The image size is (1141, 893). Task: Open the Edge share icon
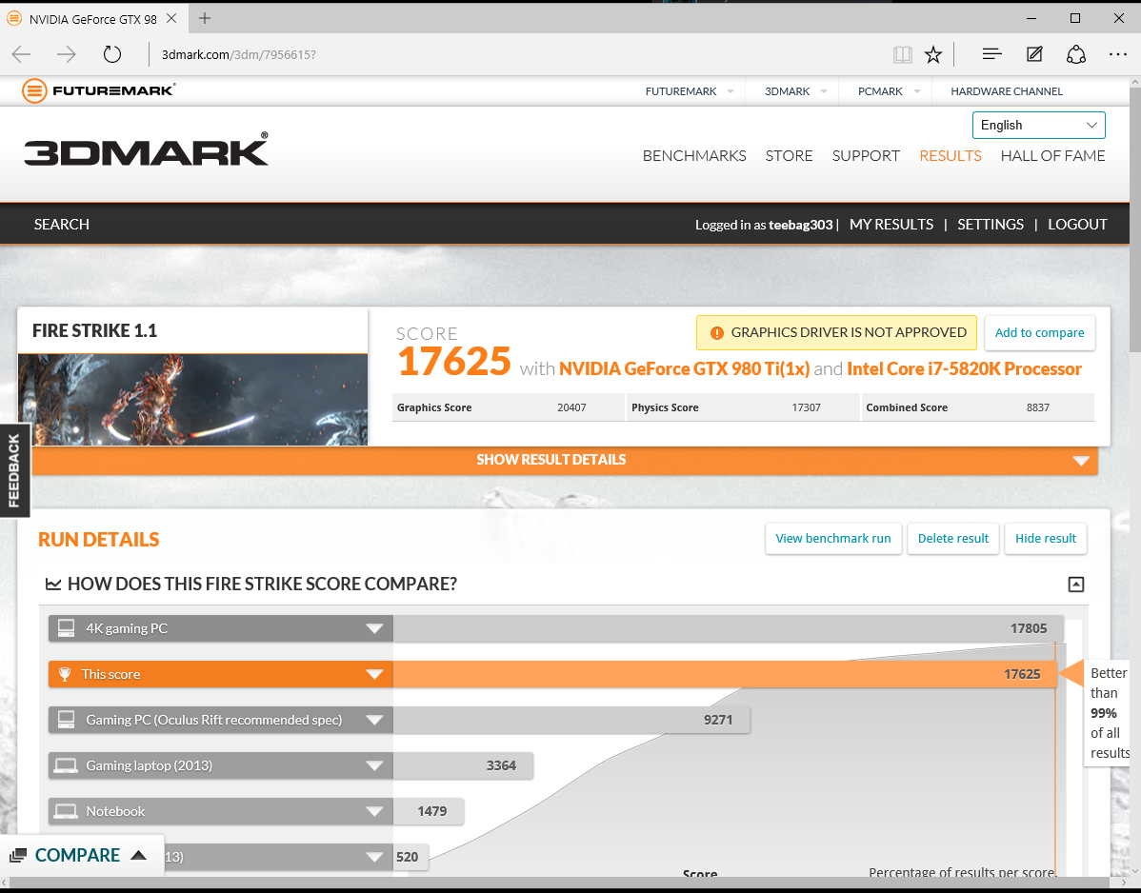tap(1076, 54)
